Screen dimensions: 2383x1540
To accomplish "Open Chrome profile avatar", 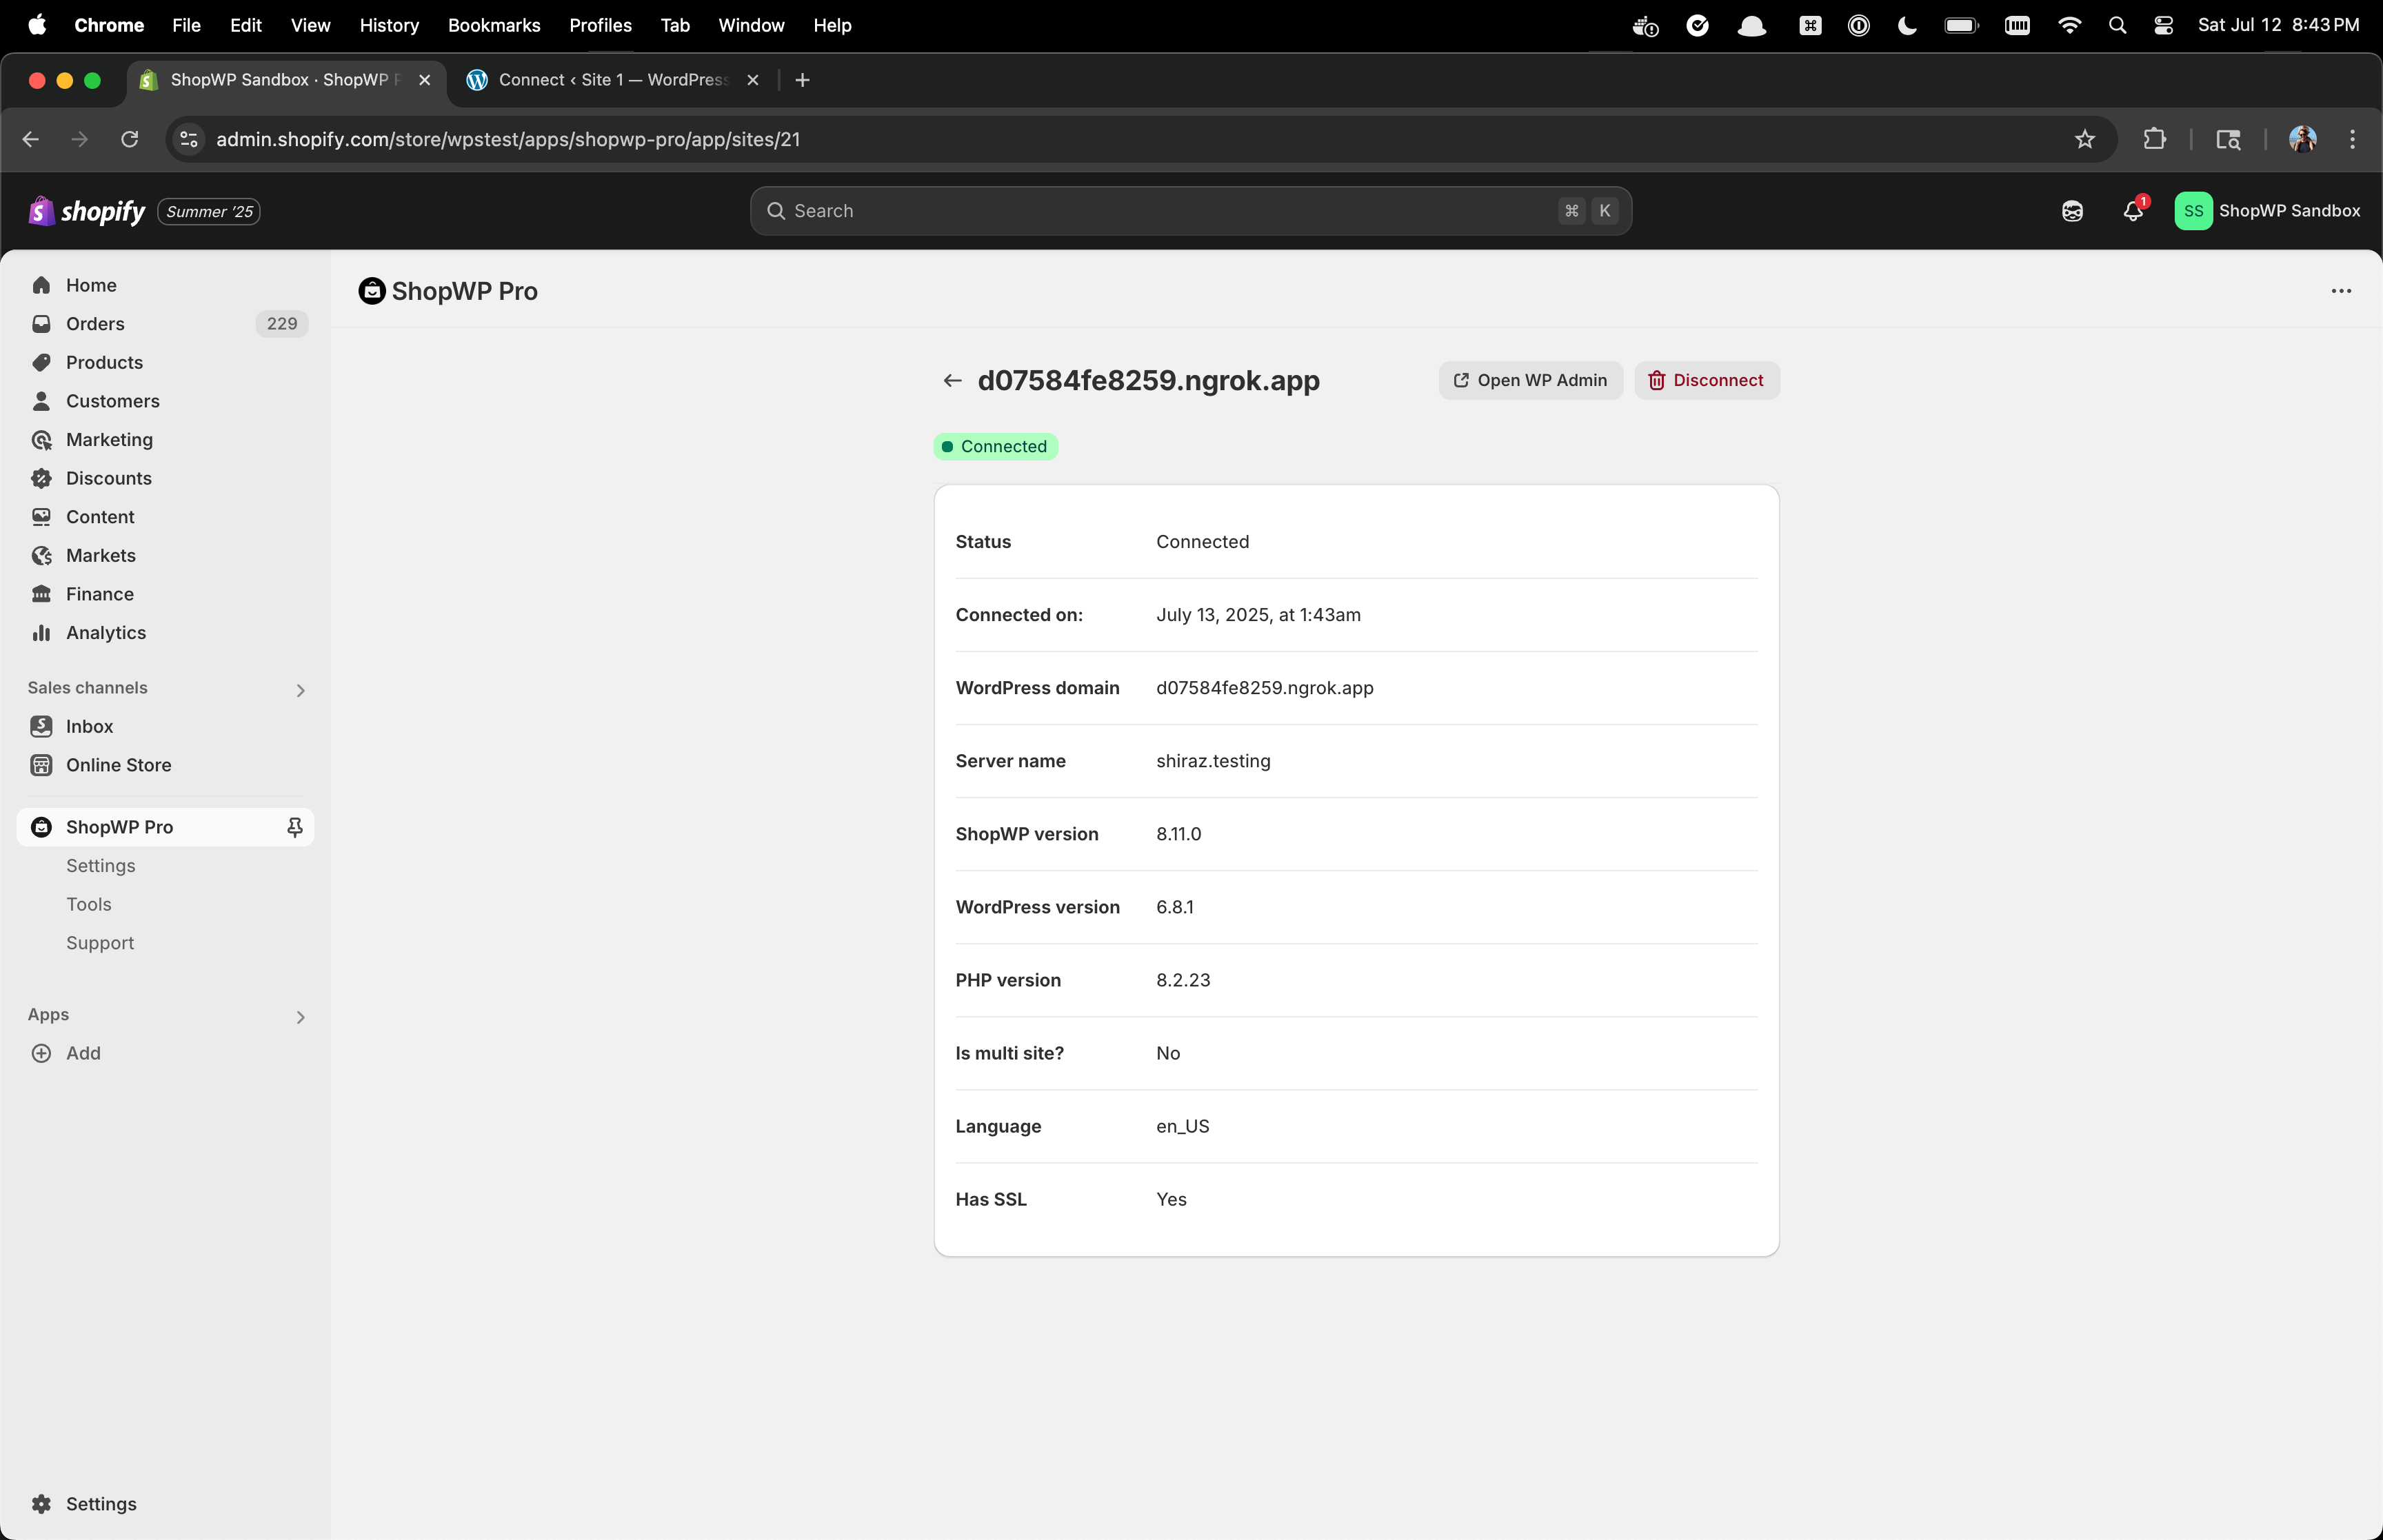I will (x=2302, y=139).
